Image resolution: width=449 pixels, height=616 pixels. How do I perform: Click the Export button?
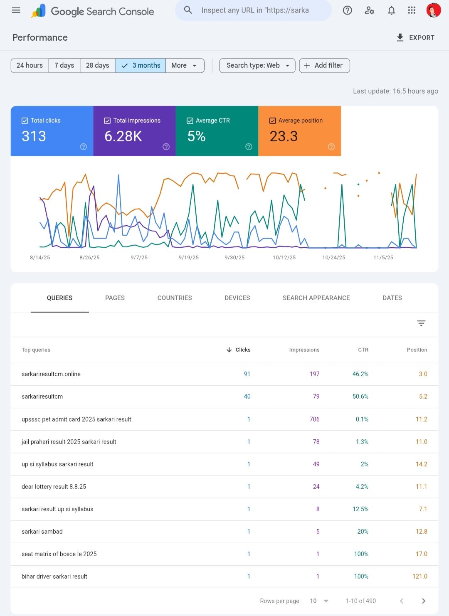415,37
